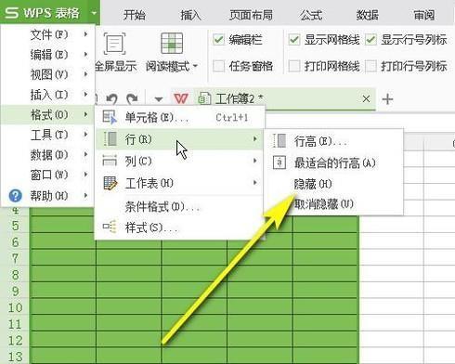Select row header 12
The image size is (455, 364).
(x=15, y=340)
